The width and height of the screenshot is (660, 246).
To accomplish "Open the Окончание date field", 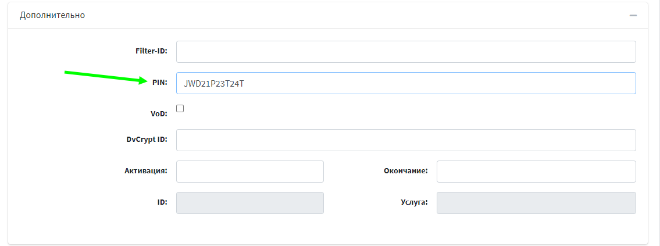I will point(536,172).
